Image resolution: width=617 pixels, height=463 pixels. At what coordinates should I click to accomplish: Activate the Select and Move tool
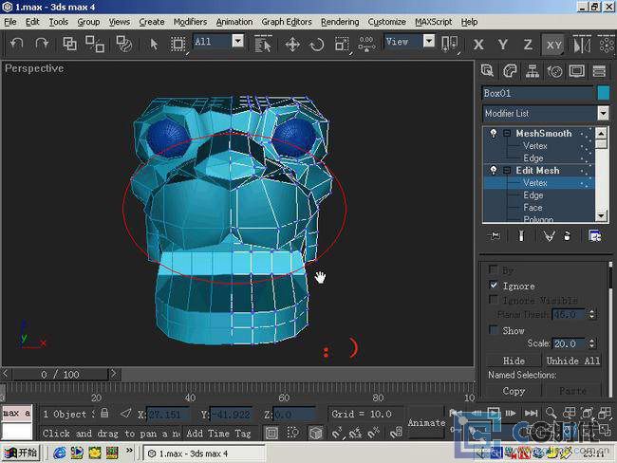tap(292, 45)
